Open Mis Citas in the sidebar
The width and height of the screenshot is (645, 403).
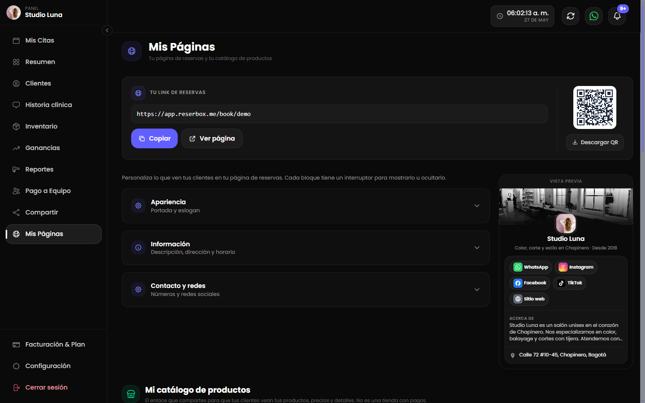click(x=54, y=40)
